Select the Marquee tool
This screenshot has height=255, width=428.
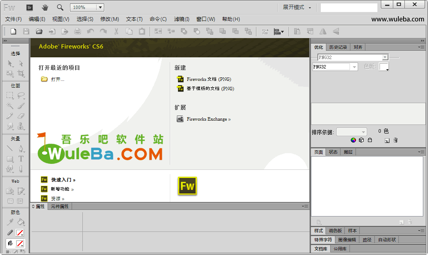coord(10,95)
